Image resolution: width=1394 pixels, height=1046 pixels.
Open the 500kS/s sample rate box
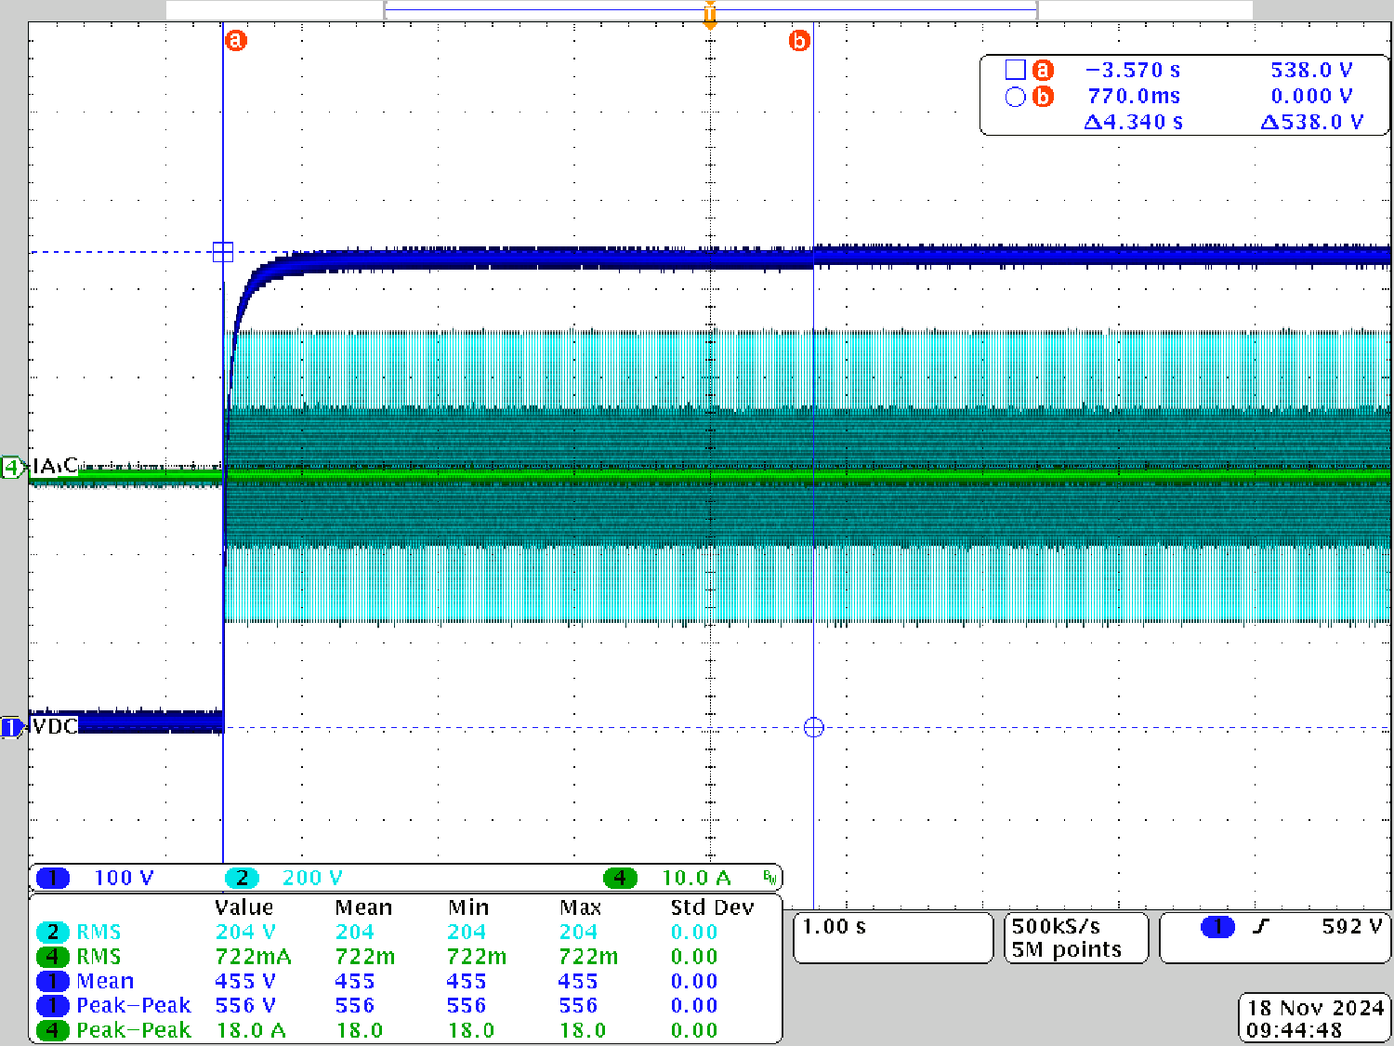click(1076, 937)
